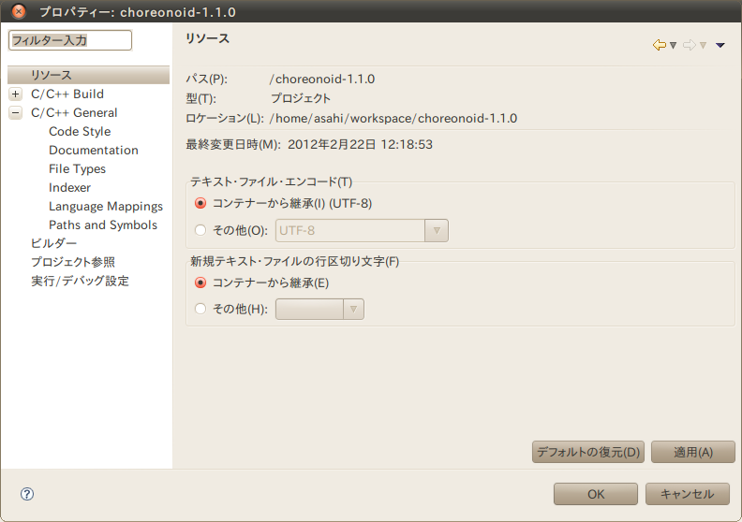Click the help question mark icon
Image resolution: width=742 pixels, height=522 pixels.
(x=27, y=494)
